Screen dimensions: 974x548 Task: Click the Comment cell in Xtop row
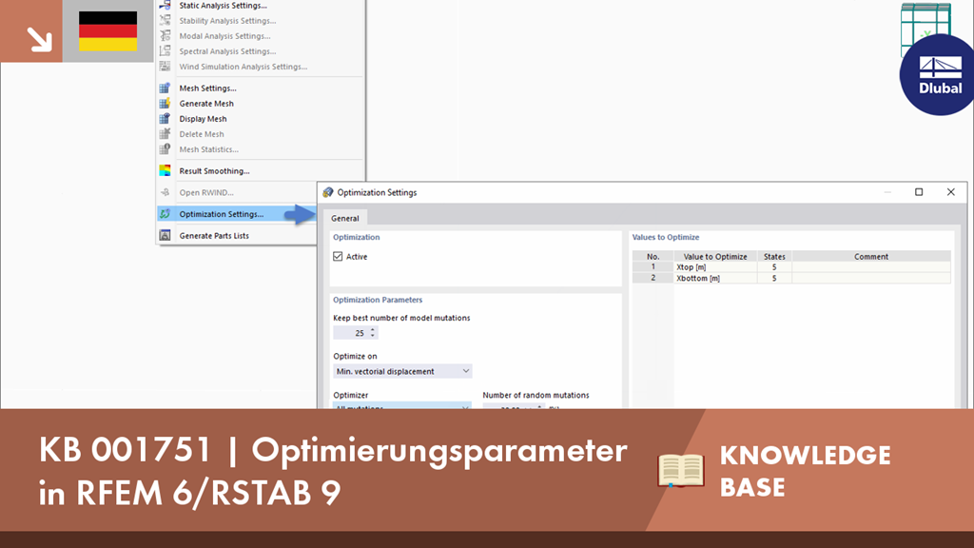pos(871,267)
